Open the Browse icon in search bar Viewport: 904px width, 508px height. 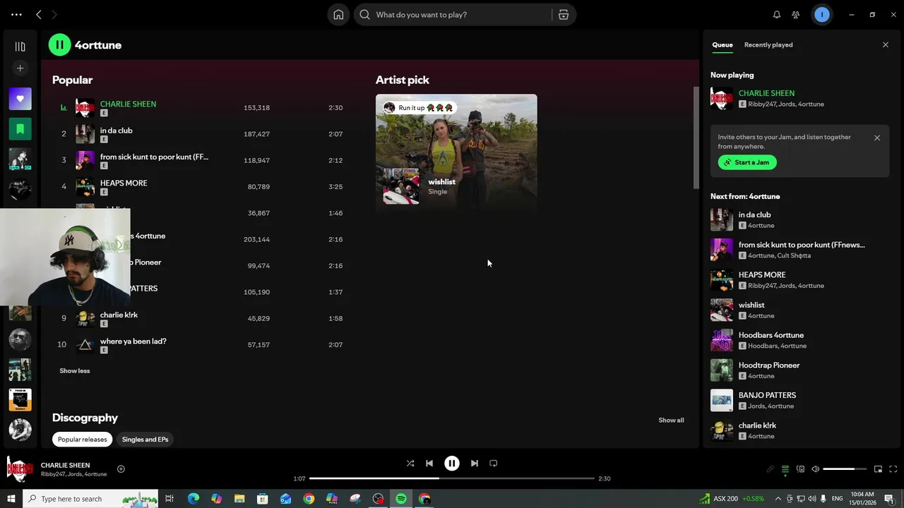[564, 15]
